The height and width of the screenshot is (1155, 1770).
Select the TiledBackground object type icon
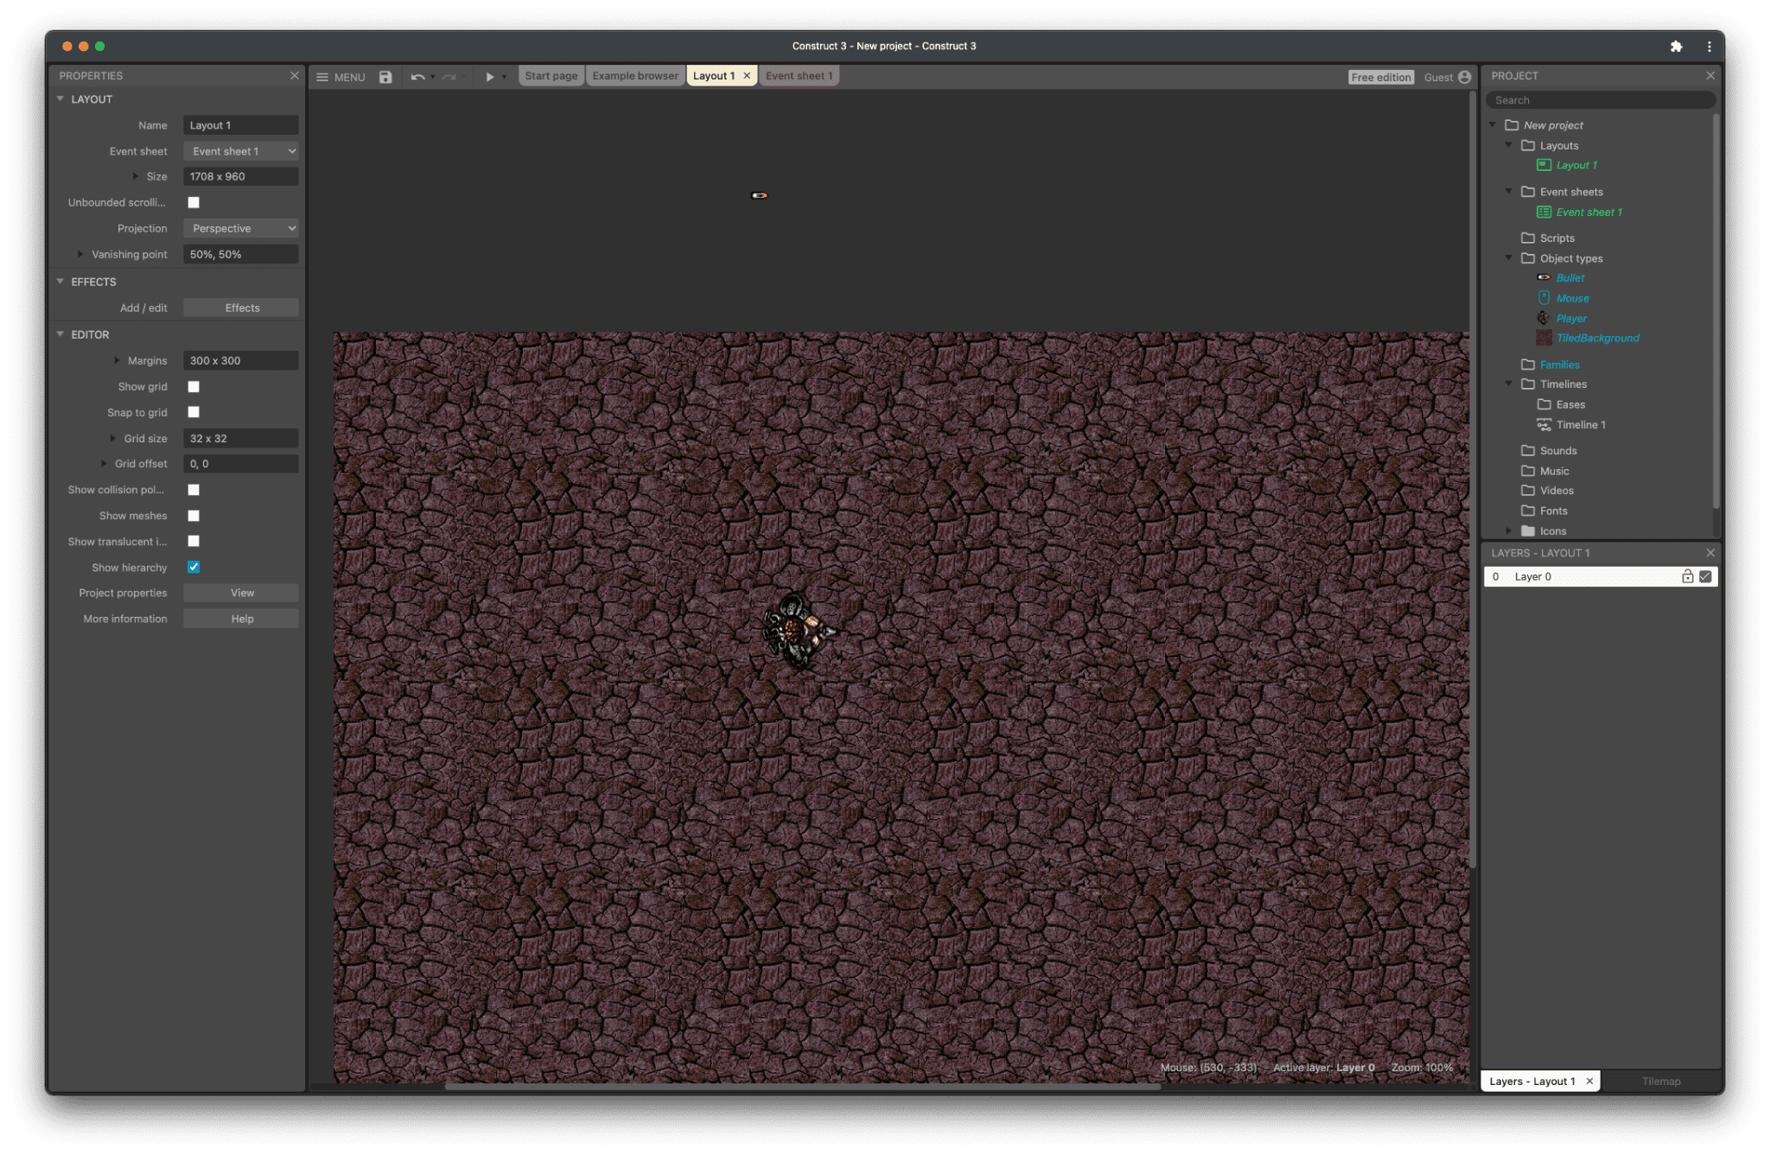pos(1543,338)
